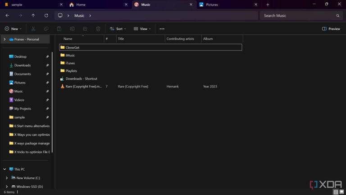
Task: Open a new tab with plus icon
Action: (x=268, y=5)
